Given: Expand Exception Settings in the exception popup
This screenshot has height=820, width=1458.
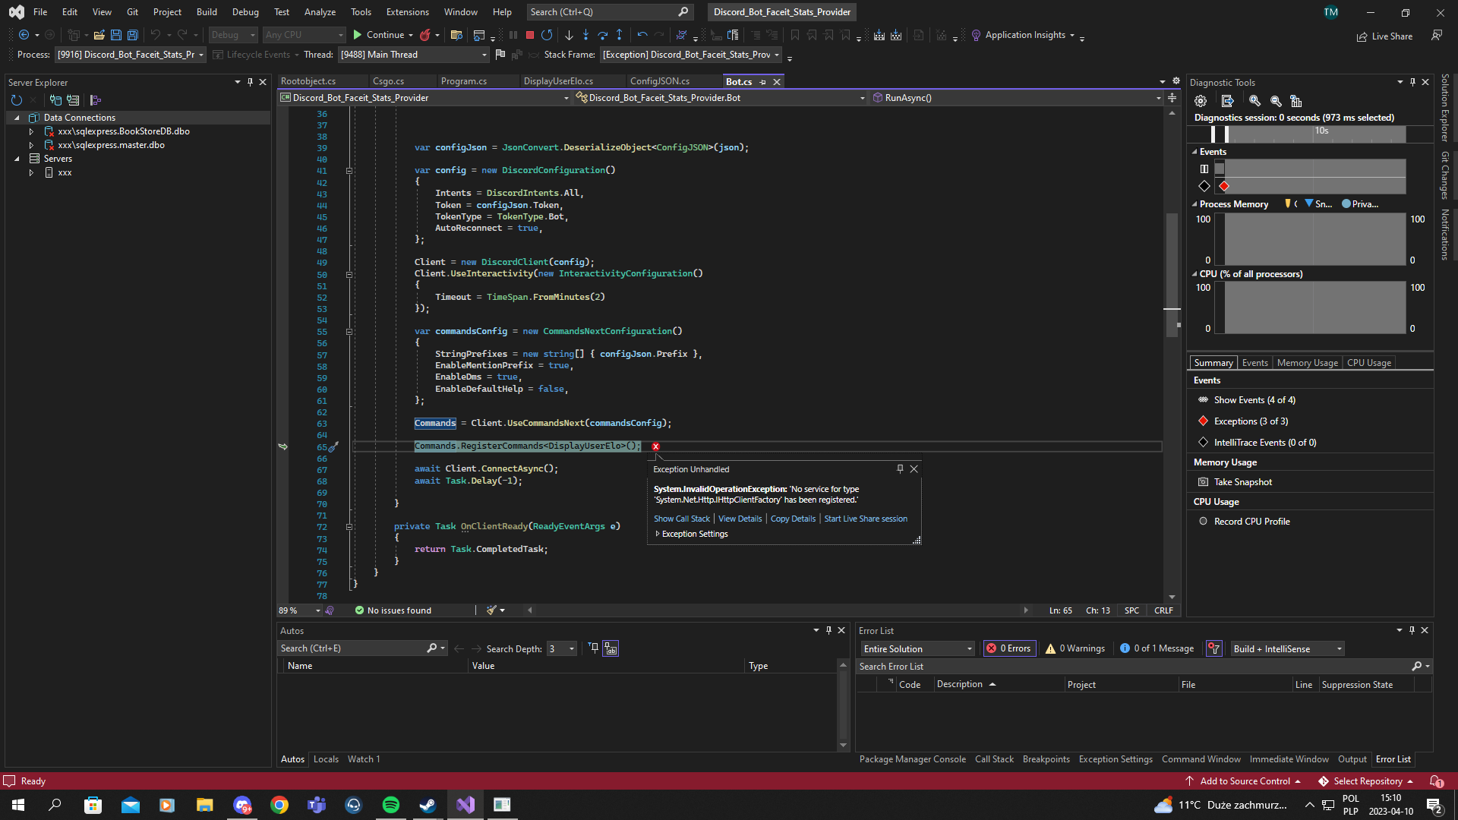Looking at the screenshot, I should click(658, 533).
